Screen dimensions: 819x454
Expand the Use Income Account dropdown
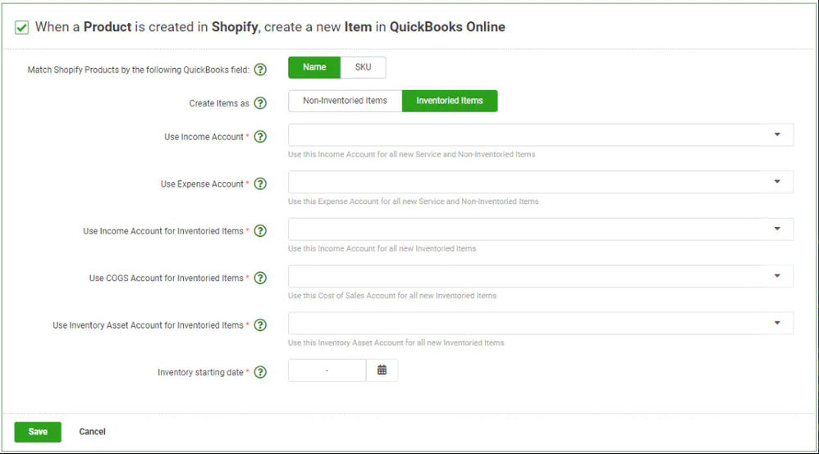click(x=776, y=134)
